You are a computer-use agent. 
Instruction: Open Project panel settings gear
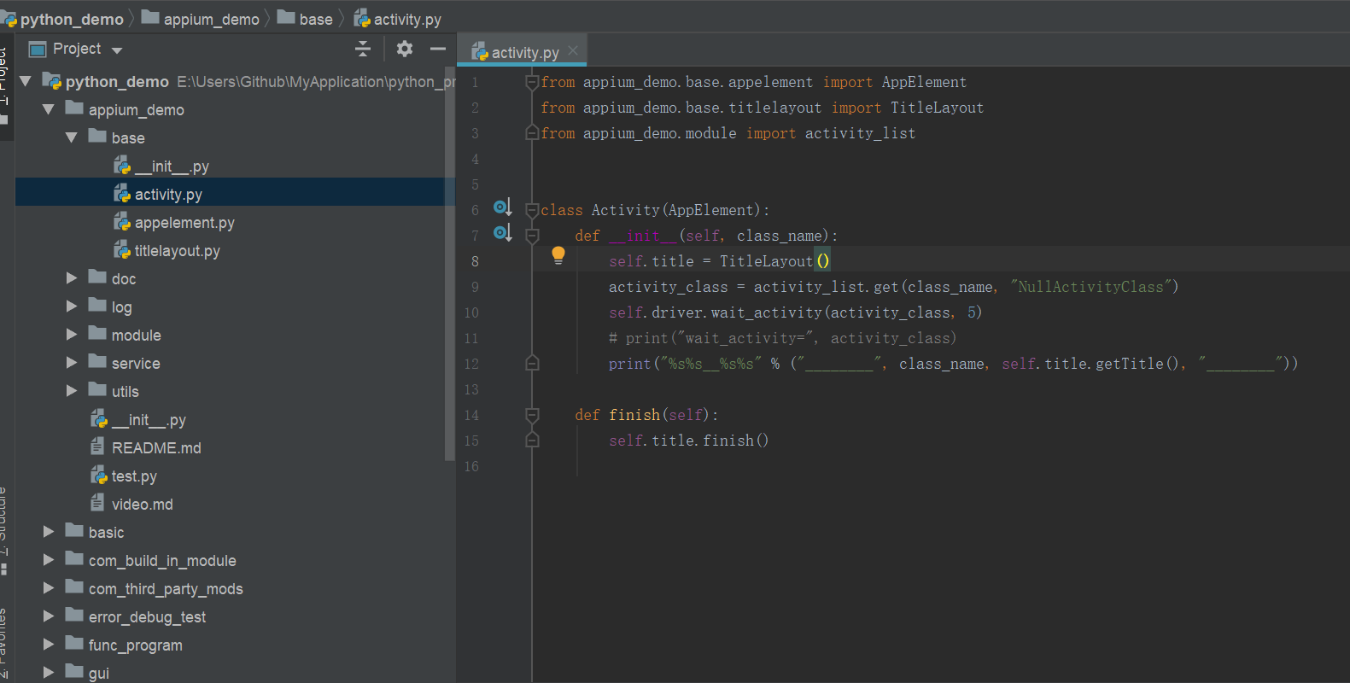(405, 49)
